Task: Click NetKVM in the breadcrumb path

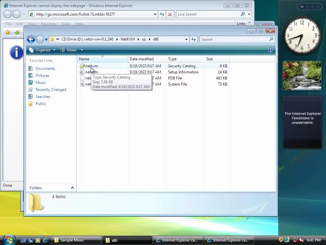Action: (128, 39)
